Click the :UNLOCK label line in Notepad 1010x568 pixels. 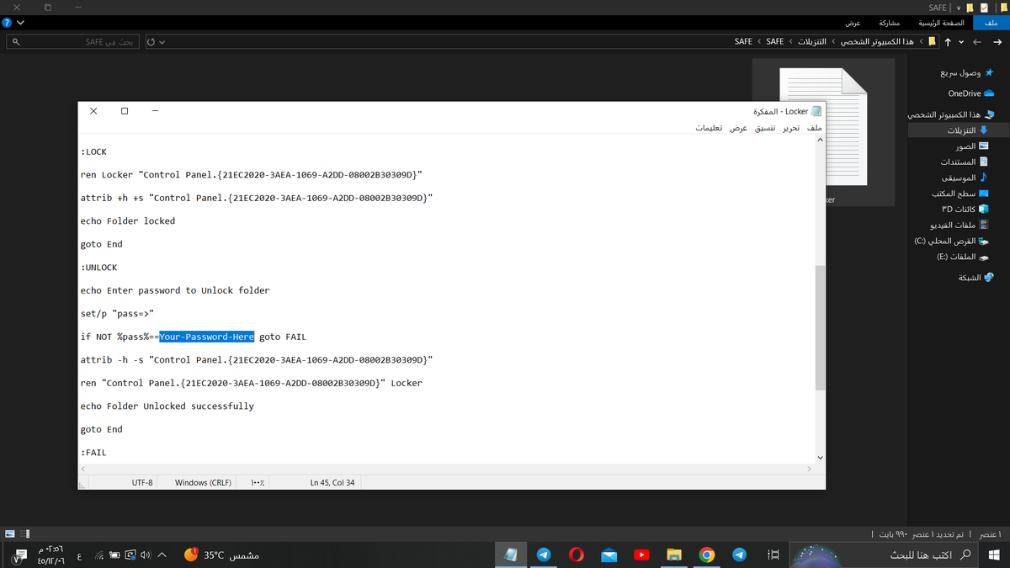pyautogui.click(x=99, y=268)
